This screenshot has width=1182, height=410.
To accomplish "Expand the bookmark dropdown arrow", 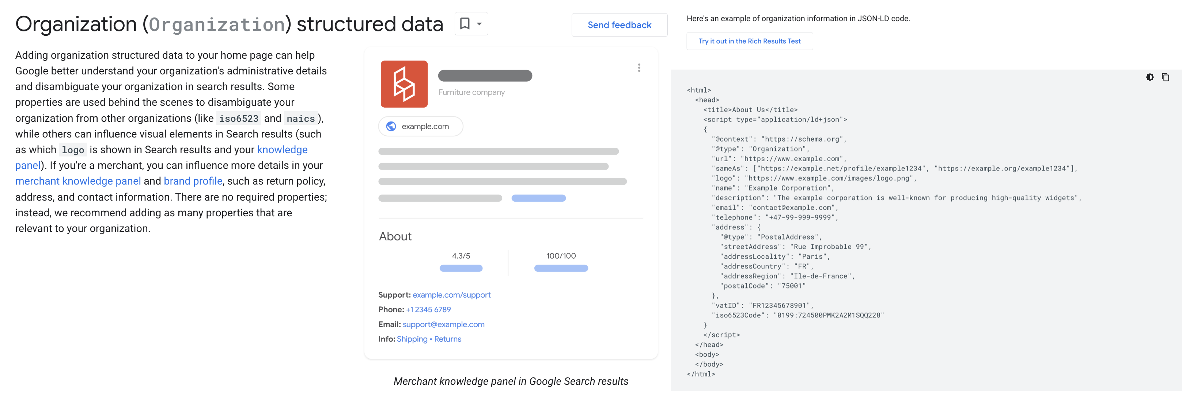I will [479, 24].
